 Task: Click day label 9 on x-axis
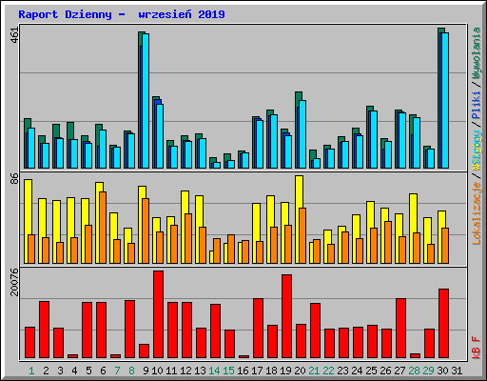tap(146, 371)
